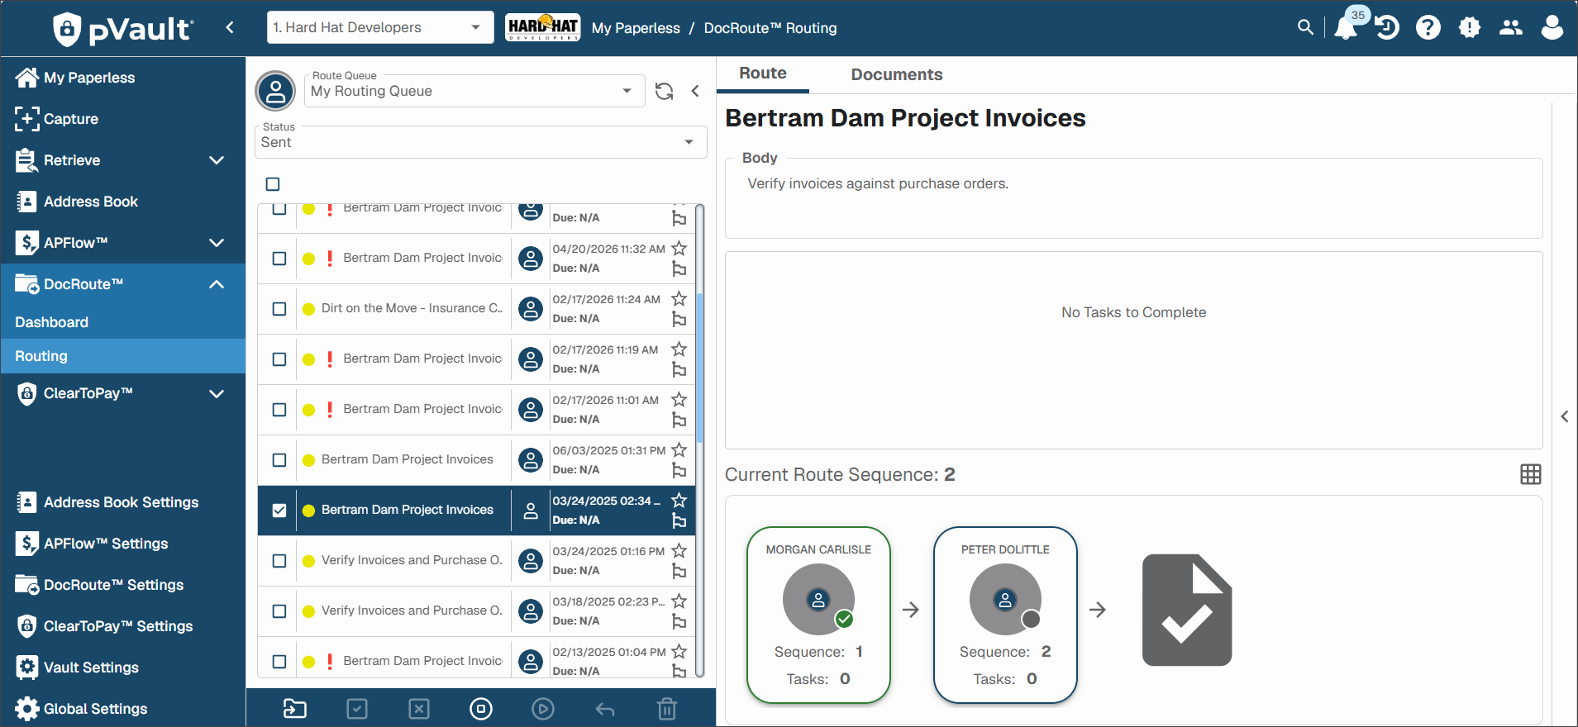Click the reject X toolbar icon
1578x727 pixels.
(419, 709)
